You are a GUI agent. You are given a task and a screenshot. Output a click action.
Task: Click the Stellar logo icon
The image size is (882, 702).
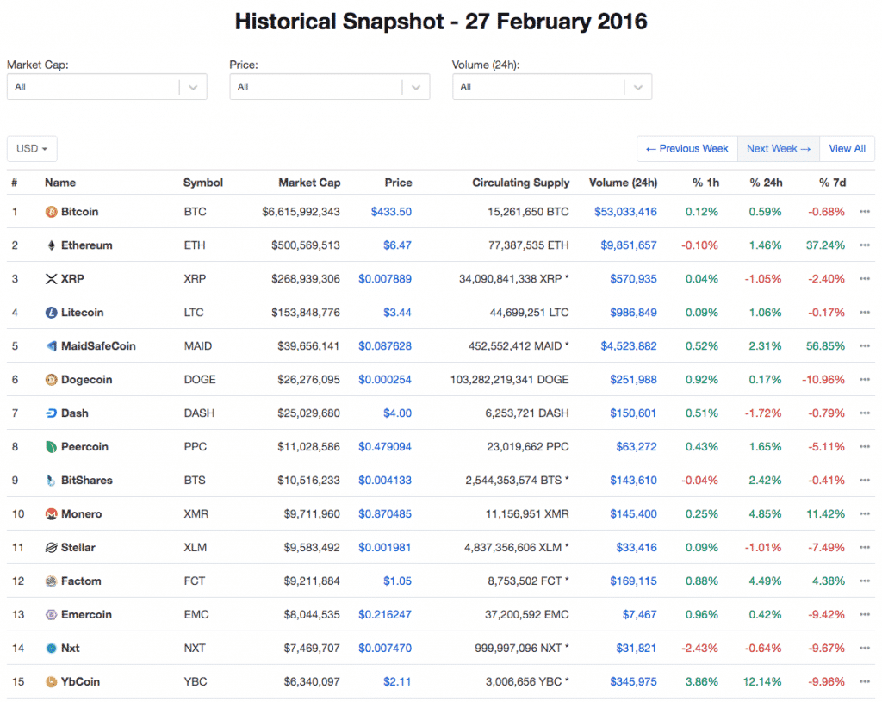(x=52, y=548)
